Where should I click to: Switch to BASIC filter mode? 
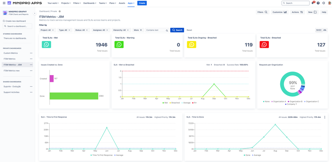click(319, 30)
